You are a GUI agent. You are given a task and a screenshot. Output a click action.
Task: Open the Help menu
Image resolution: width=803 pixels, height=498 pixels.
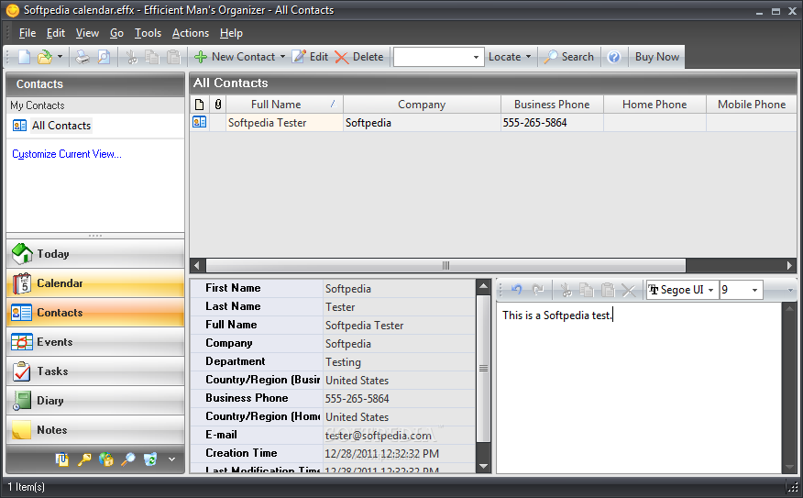coord(231,33)
